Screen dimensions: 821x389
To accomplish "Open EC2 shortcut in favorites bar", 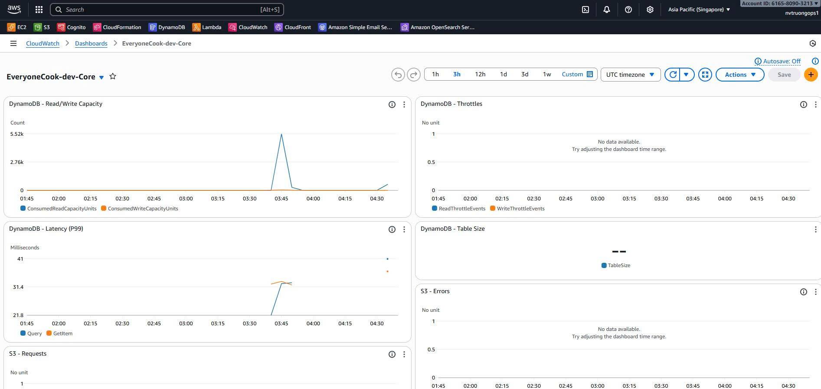I will click(17, 27).
